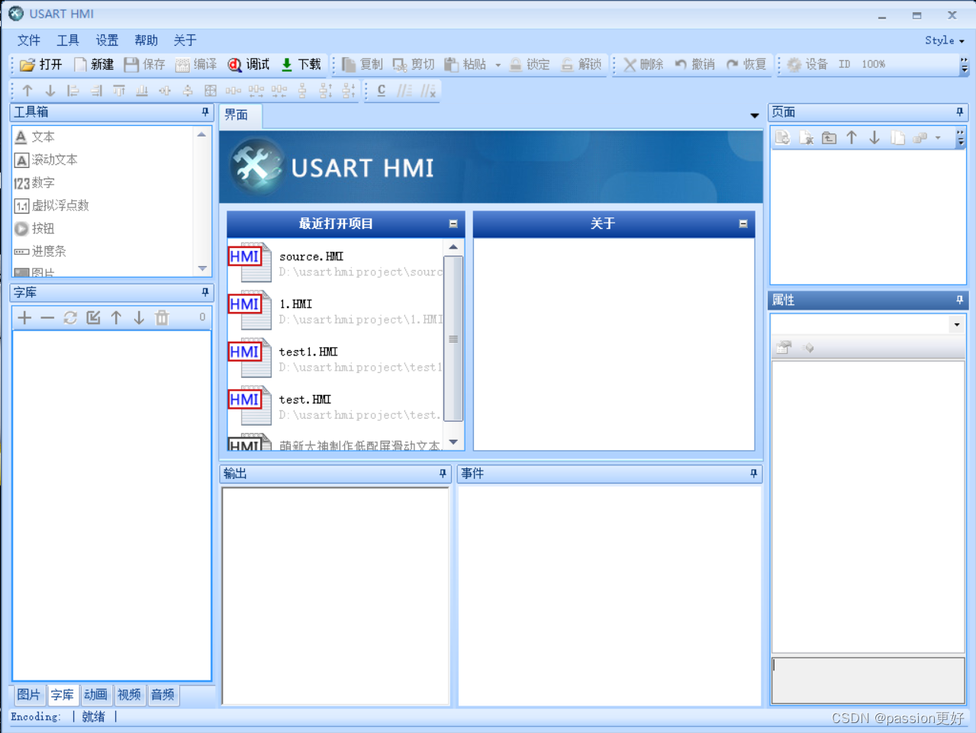Screen dimensions: 976x733
Task: Click the 删除 delete X icon
Action: [x=630, y=65]
